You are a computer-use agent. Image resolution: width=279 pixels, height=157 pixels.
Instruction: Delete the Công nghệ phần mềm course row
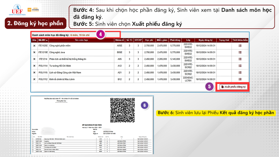point(34,46)
